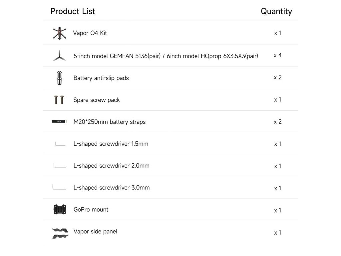Click the 1.5mm L-shaped screwdriver icon
Image resolution: width=341 pixels, height=256 pixels.
(x=60, y=144)
